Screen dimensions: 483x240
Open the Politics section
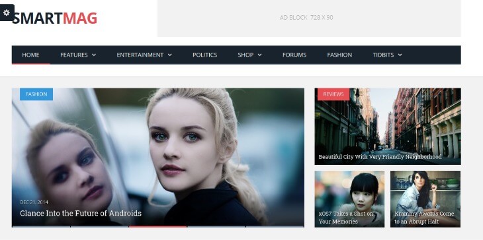coord(205,55)
